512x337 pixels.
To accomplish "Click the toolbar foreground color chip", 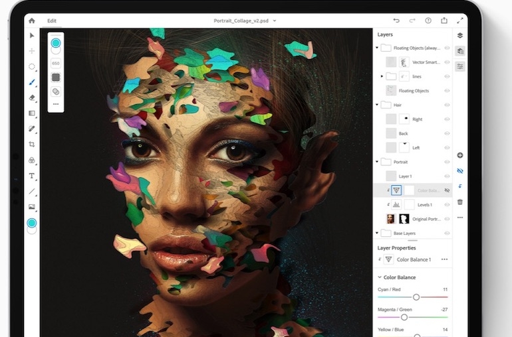I will pos(32,223).
